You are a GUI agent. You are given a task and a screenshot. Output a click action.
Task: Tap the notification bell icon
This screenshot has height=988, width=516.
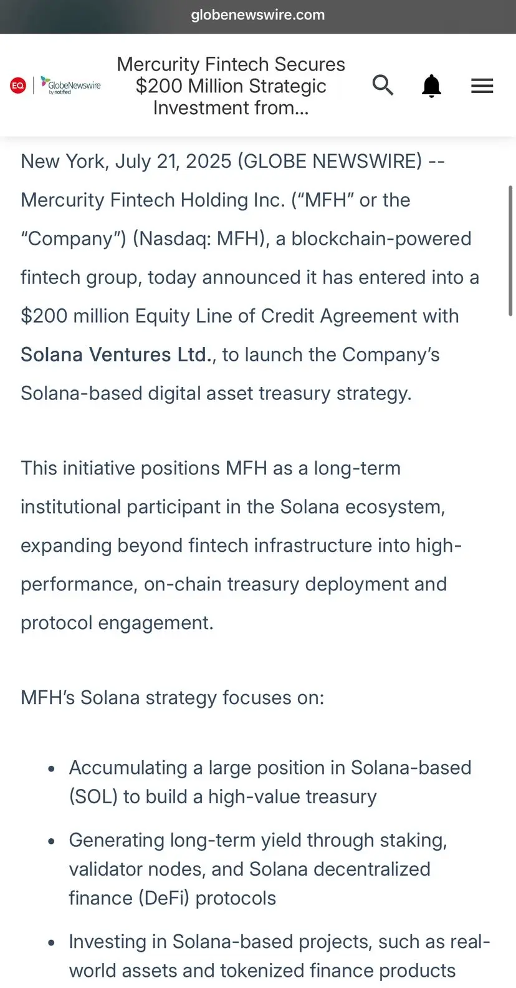coord(431,86)
